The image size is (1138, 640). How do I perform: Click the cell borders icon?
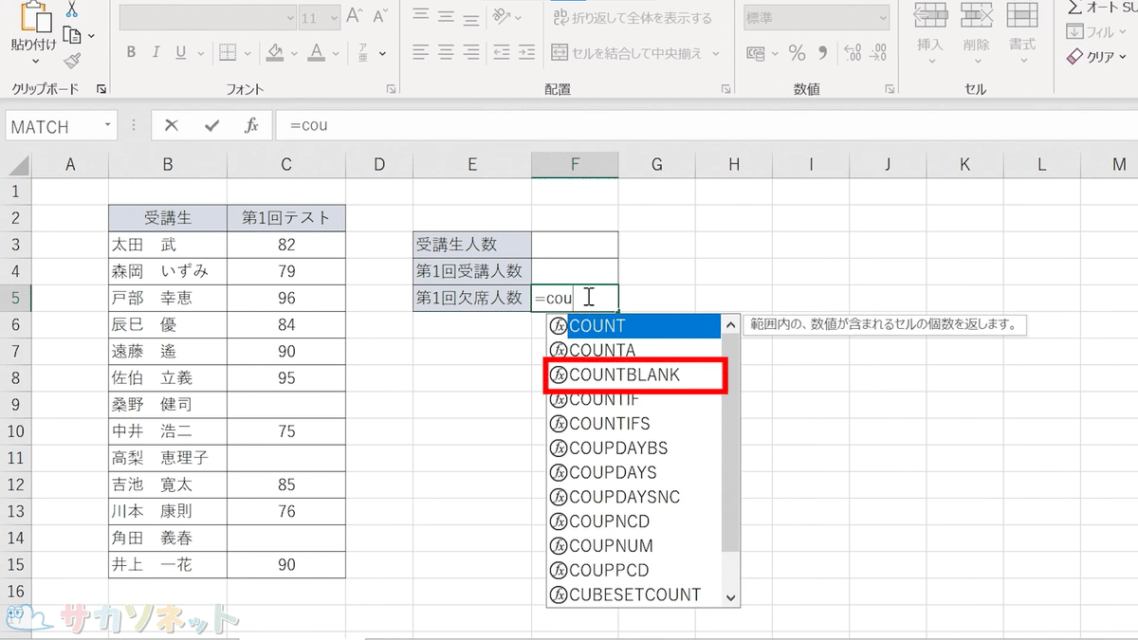[228, 53]
